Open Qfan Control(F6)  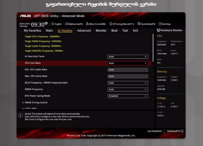tap(96, 24)
